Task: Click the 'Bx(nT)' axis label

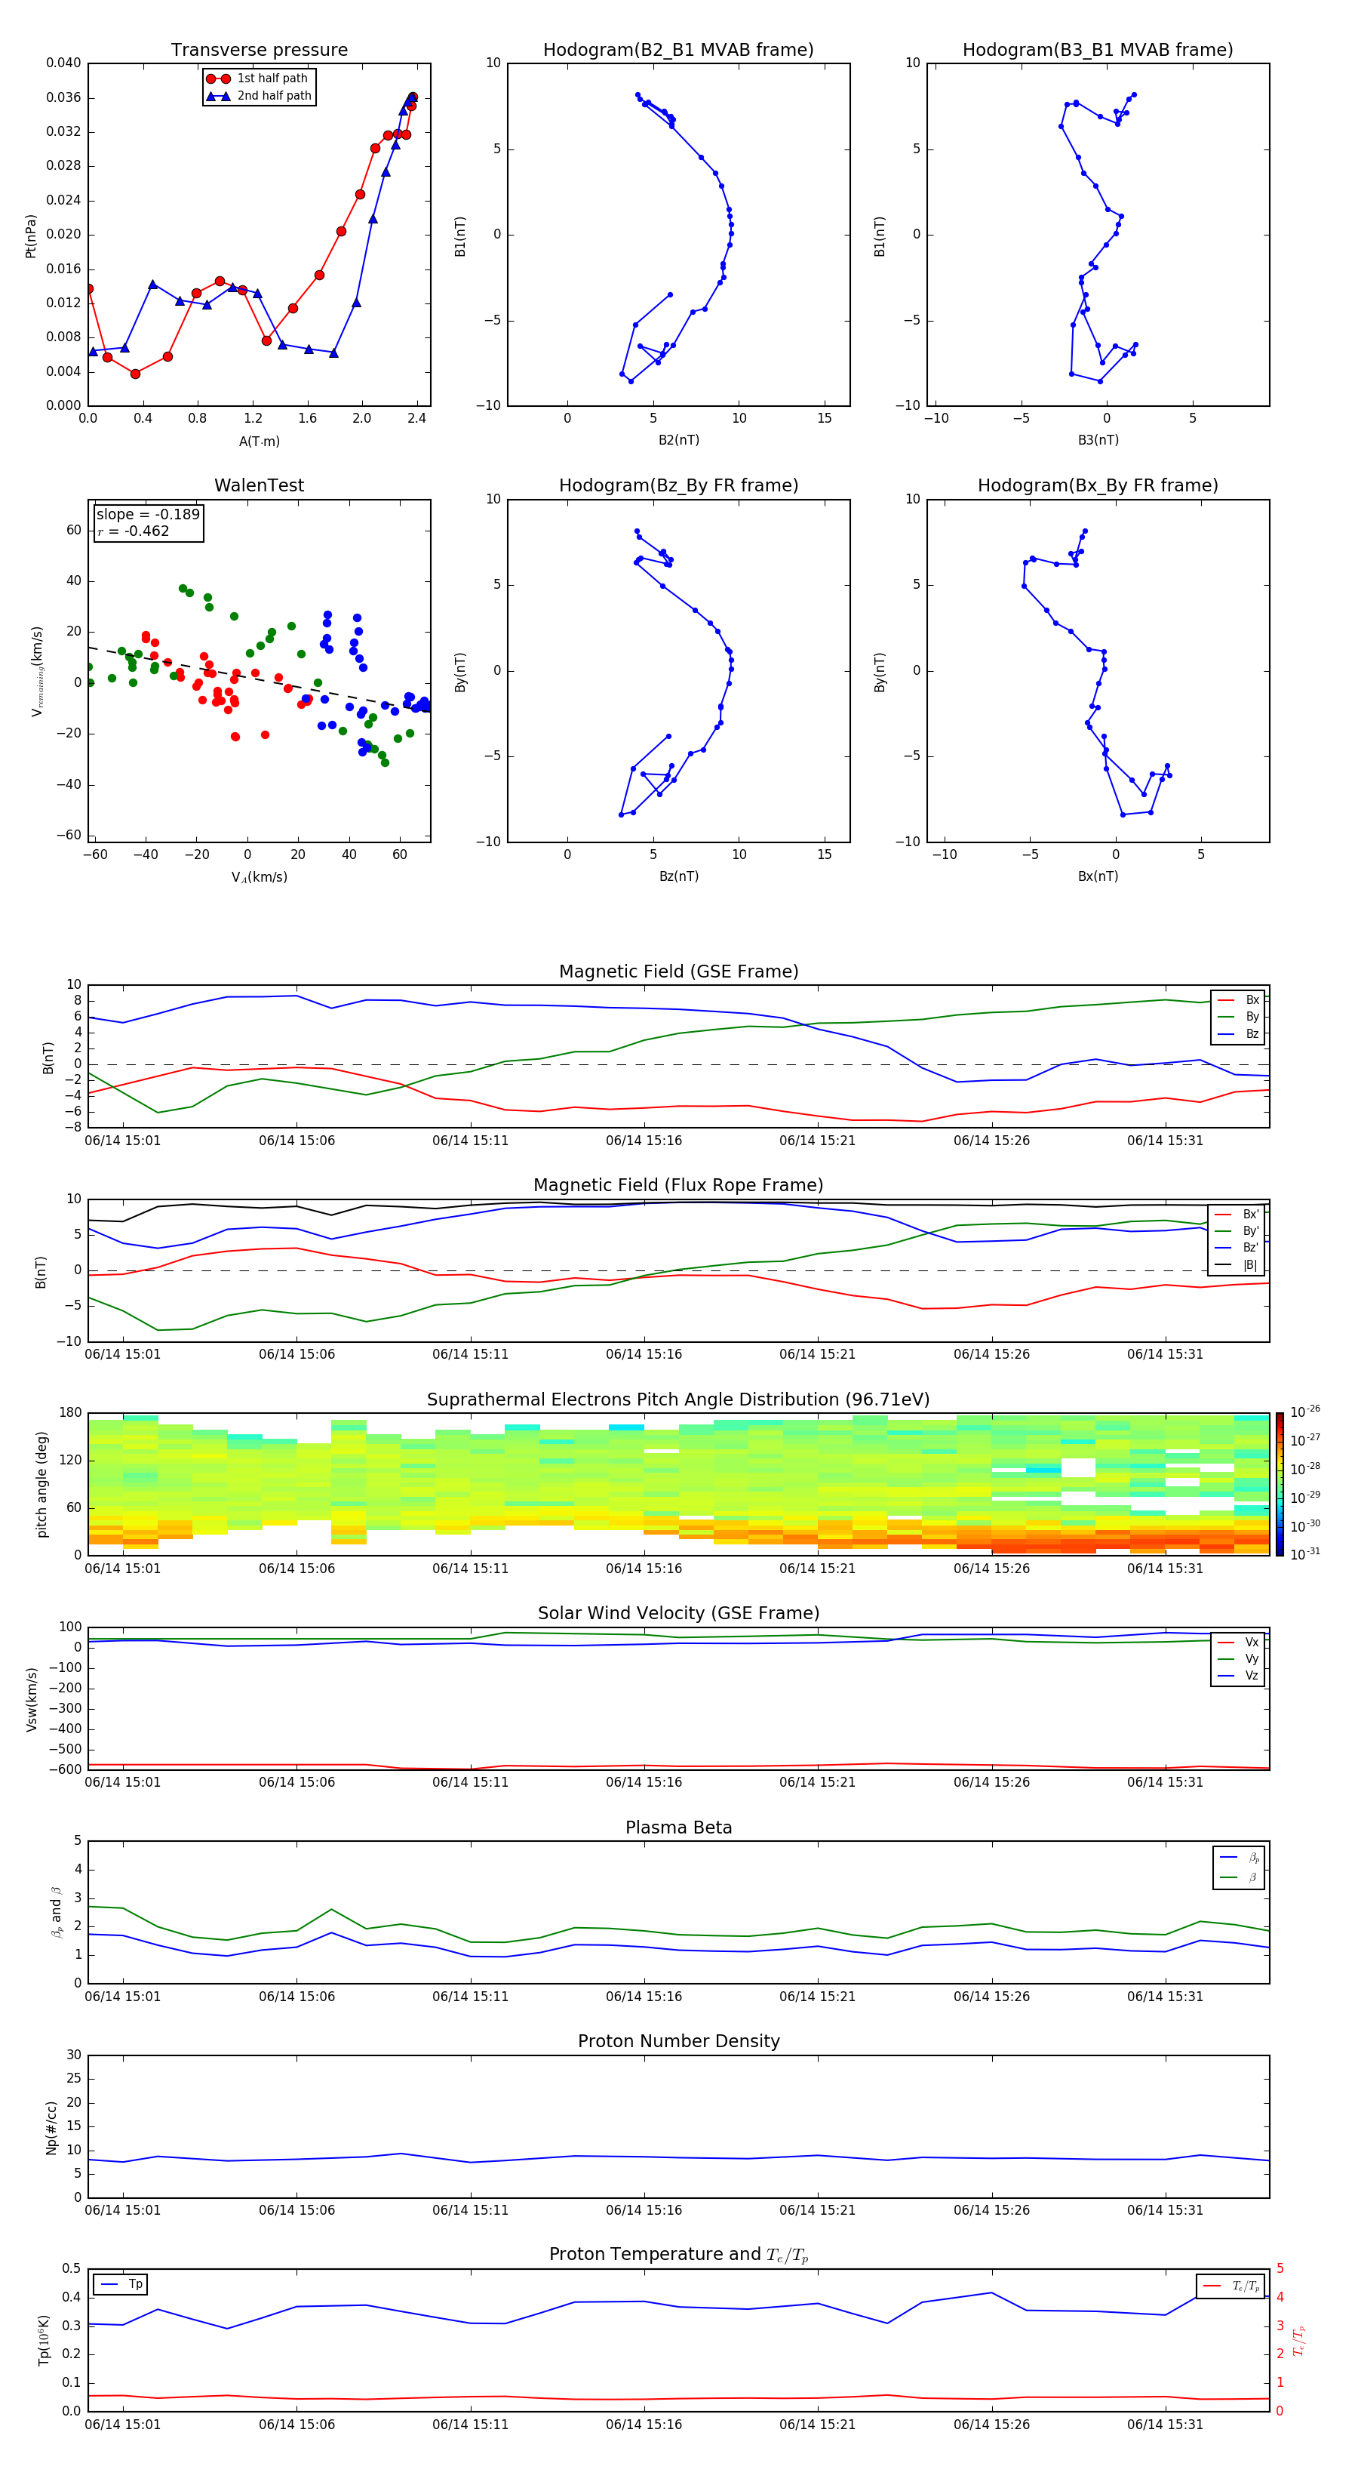Action: 1098,876
